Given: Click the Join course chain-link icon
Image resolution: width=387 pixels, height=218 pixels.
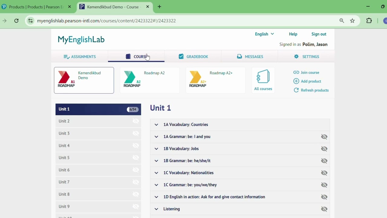Looking at the screenshot, I should tap(296, 72).
